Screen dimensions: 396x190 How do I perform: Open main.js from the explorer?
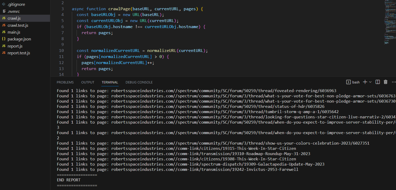click(x=14, y=32)
